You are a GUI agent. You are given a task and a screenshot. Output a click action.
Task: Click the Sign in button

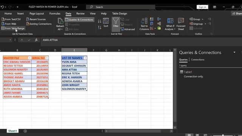[202, 7]
